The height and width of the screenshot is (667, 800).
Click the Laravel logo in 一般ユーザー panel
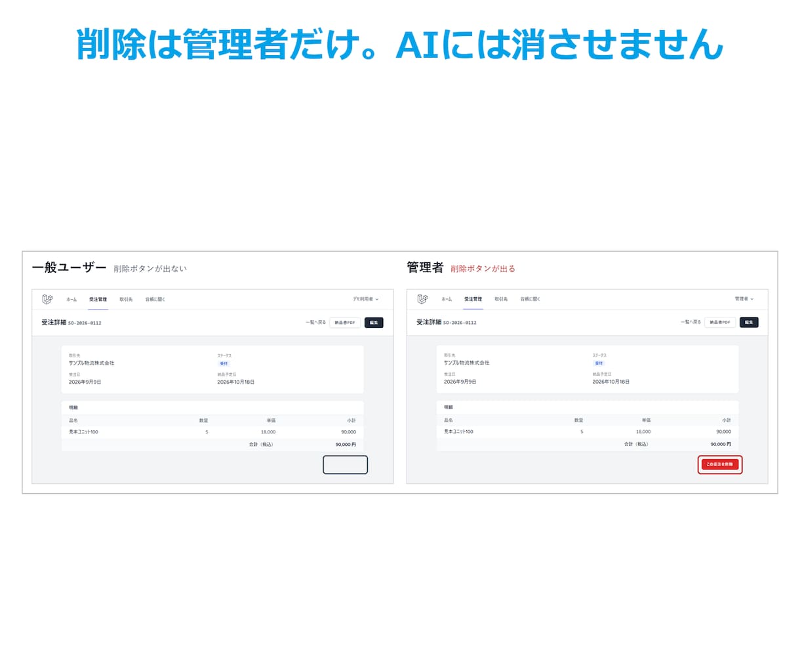47,299
